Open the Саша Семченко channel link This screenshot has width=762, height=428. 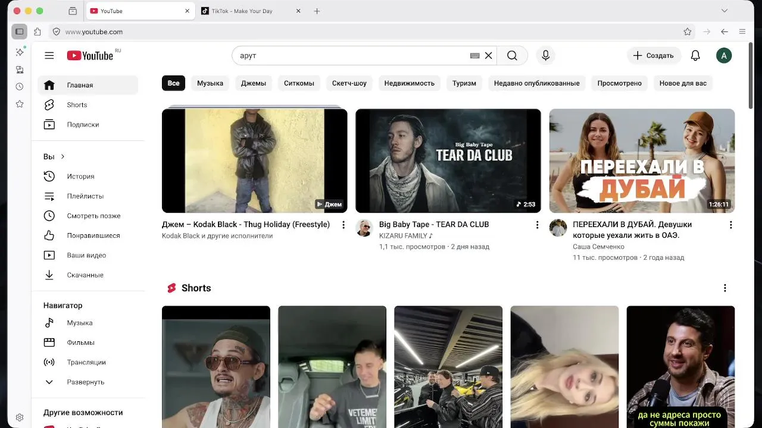[x=598, y=246]
